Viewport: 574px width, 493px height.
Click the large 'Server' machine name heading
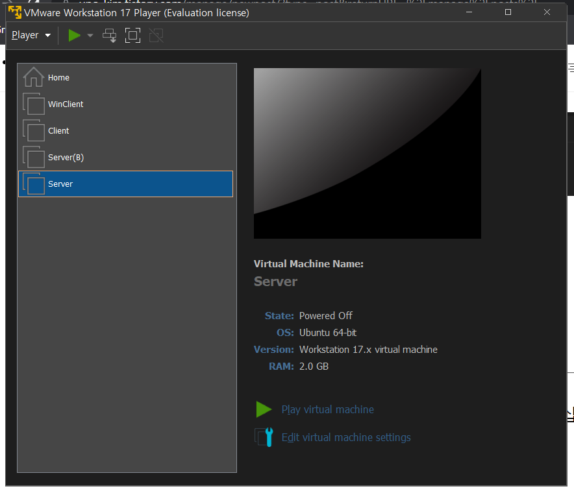click(x=275, y=282)
